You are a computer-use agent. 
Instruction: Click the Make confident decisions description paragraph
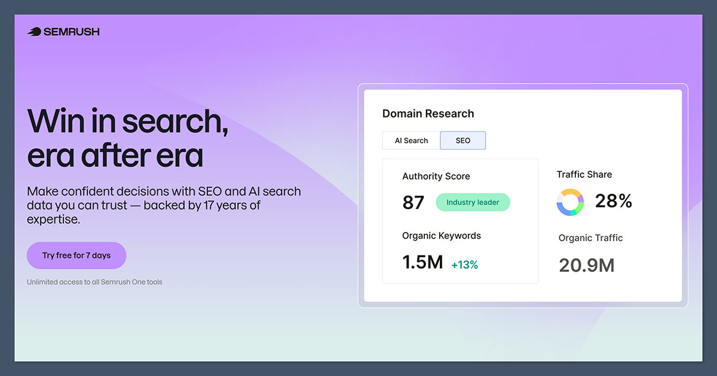point(164,205)
